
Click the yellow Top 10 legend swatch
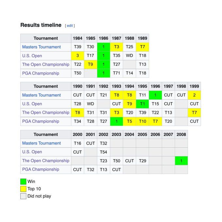click(23, 189)
